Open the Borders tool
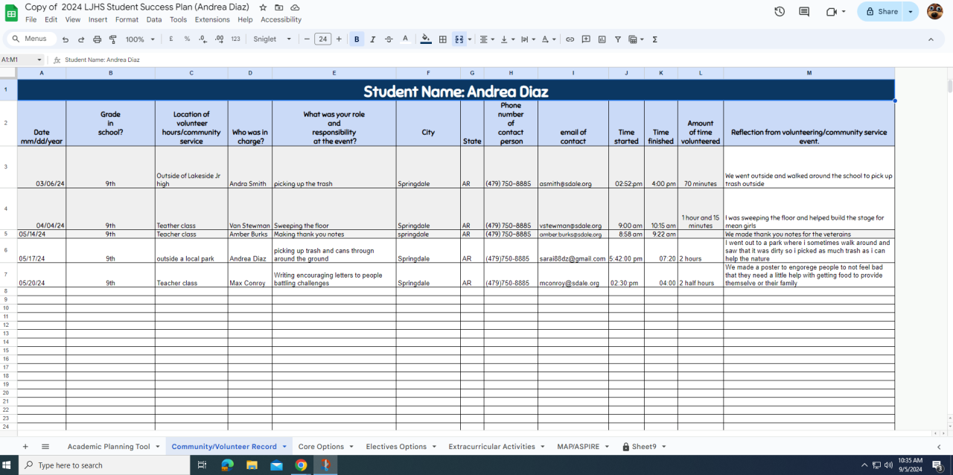Image resolution: width=953 pixels, height=475 pixels. point(442,39)
